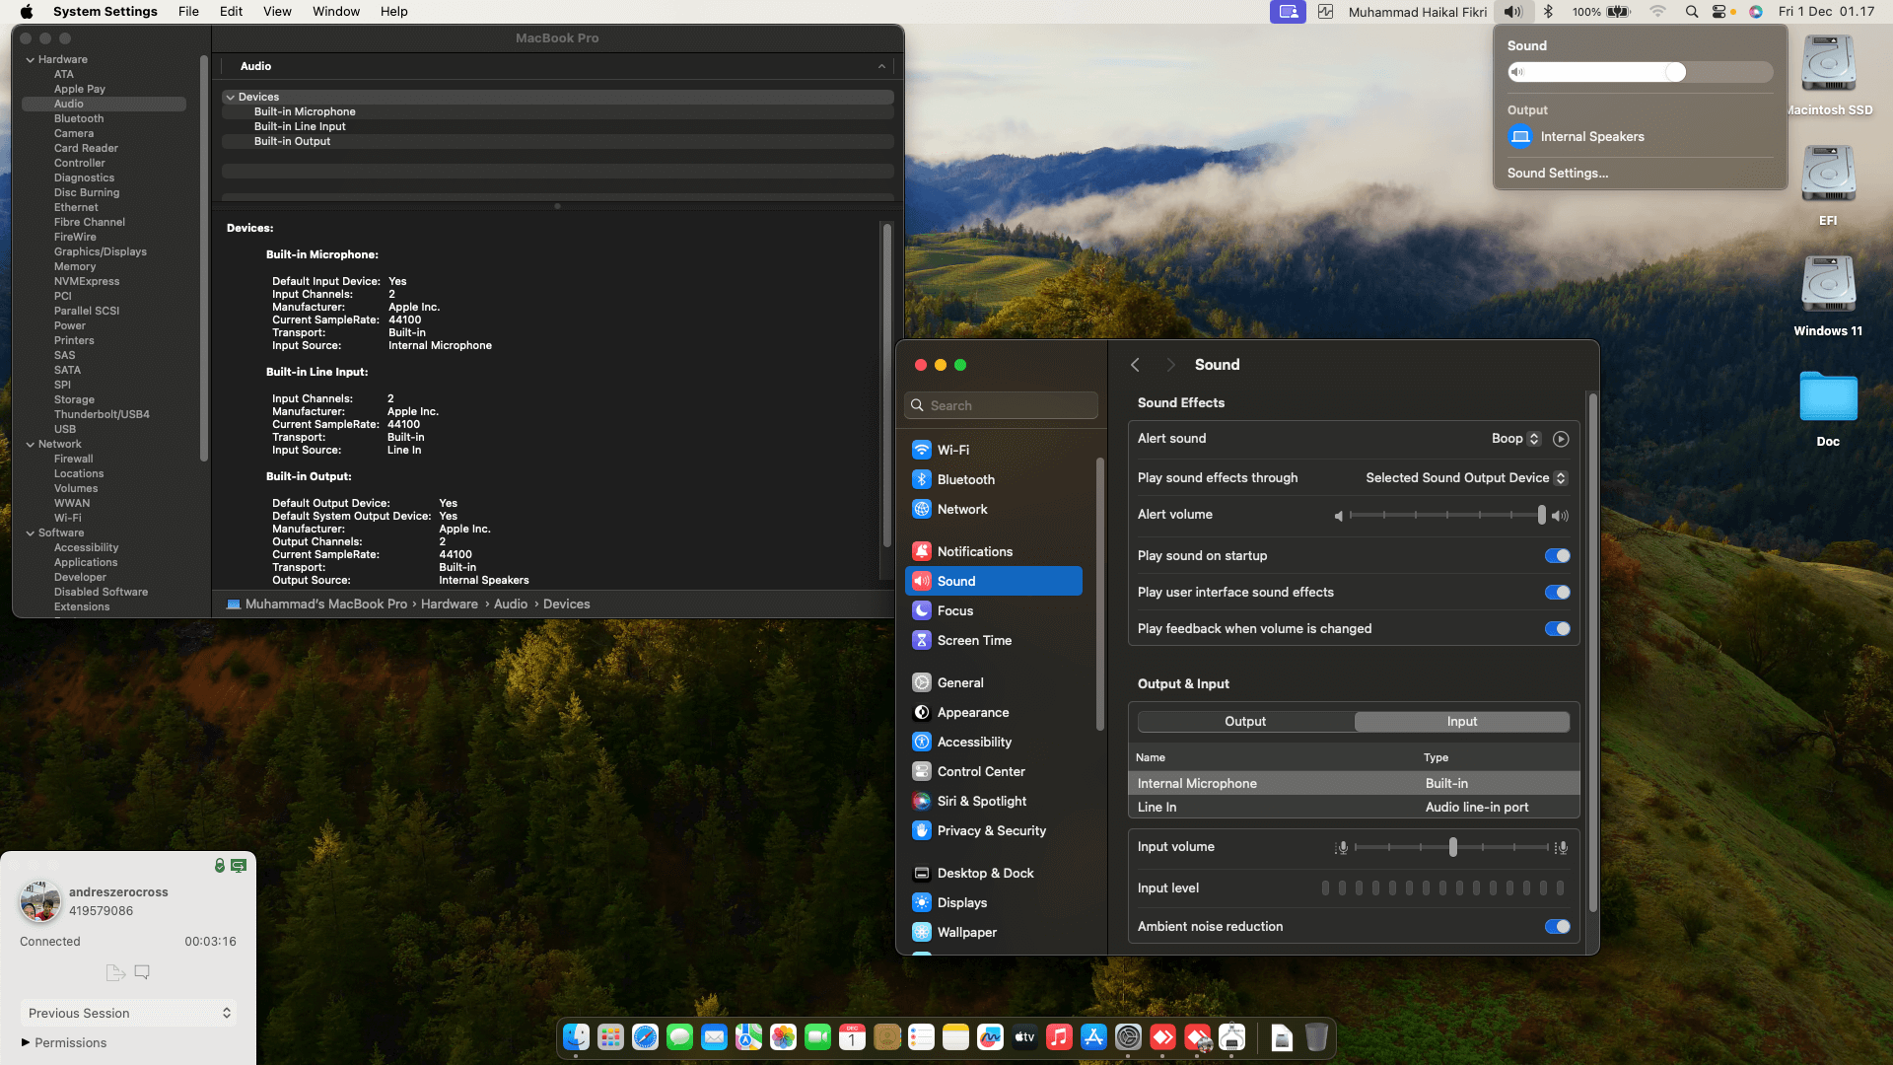Toggle Play user interface sound effects
The image size is (1893, 1065).
click(x=1557, y=593)
